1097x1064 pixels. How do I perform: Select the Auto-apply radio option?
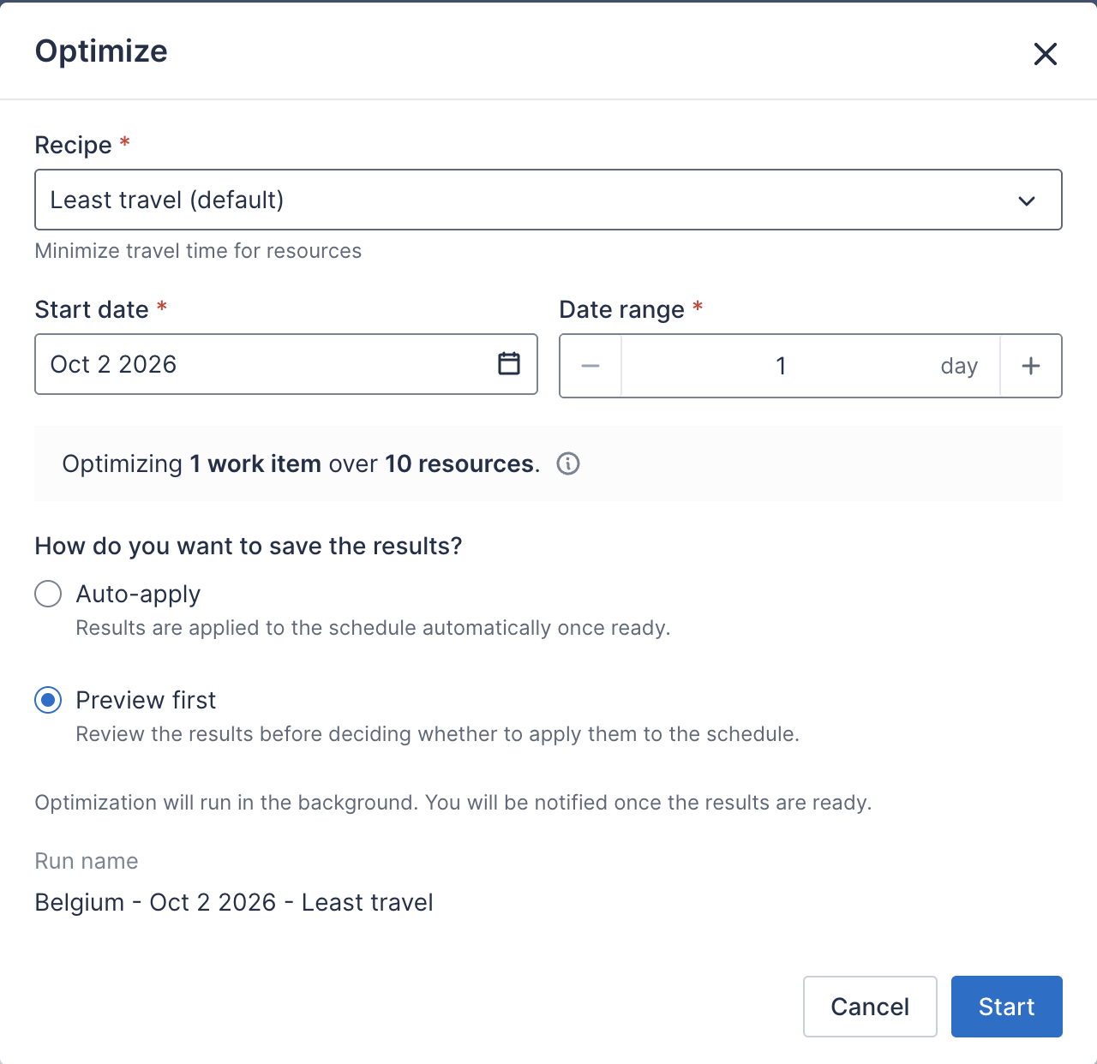[x=48, y=594]
